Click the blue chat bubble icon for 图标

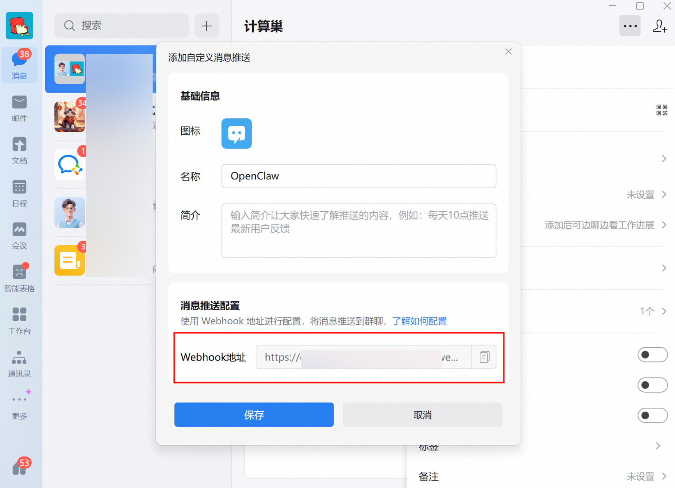pyautogui.click(x=236, y=133)
